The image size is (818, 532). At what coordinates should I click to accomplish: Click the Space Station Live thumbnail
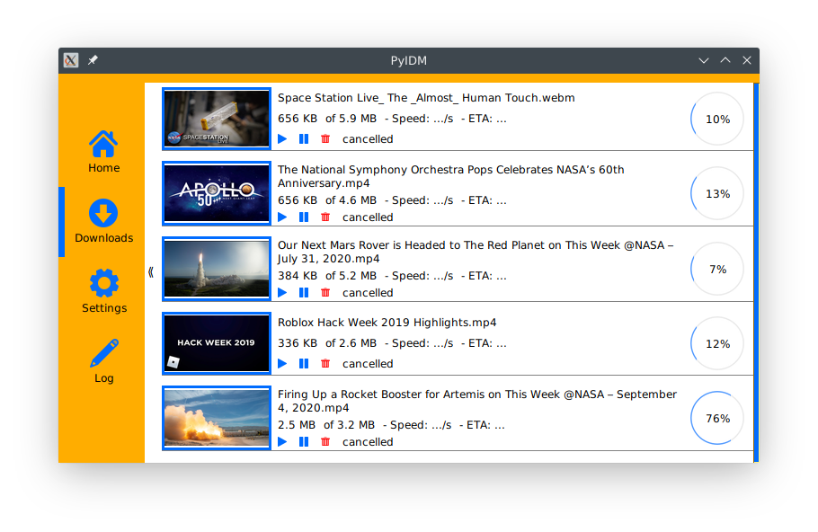pos(217,119)
